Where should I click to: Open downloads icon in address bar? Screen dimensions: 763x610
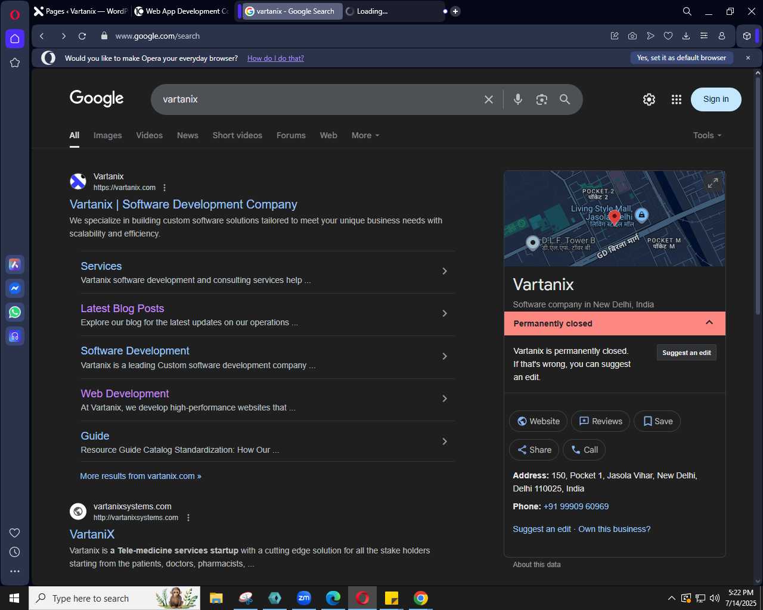pos(686,36)
